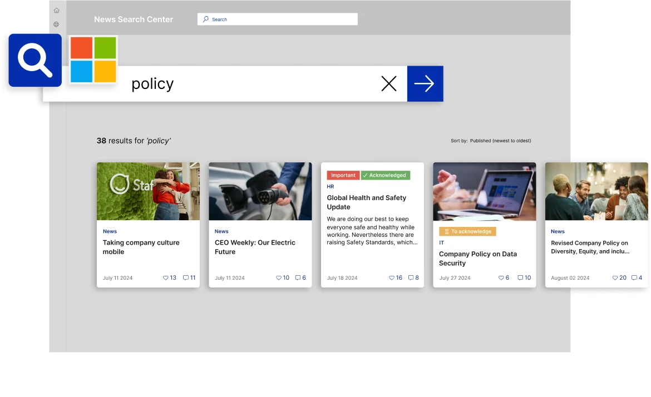Click the EV charging thumbnail image

(x=260, y=191)
